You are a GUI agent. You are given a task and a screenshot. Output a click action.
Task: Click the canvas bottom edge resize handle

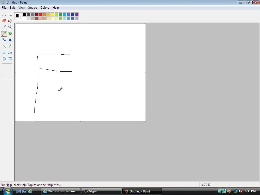coord(80,122)
